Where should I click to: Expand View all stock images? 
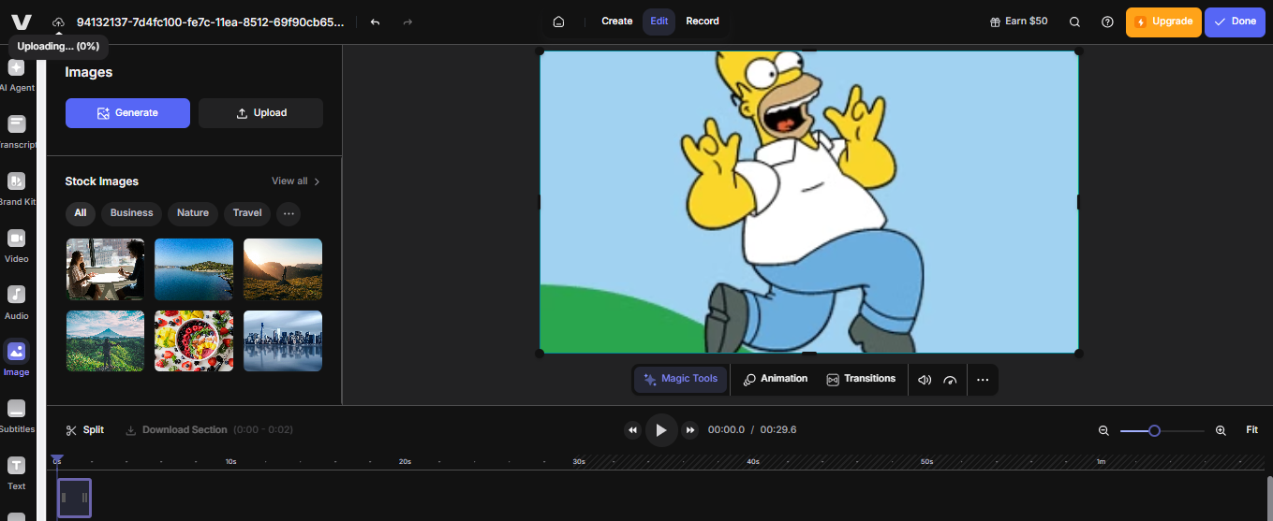(295, 181)
